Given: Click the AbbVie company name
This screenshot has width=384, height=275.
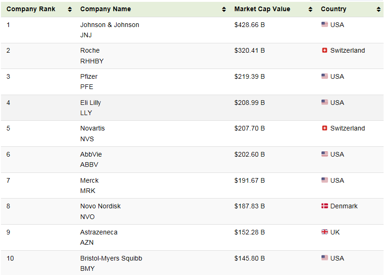Looking at the screenshot, I should click(91, 154).
